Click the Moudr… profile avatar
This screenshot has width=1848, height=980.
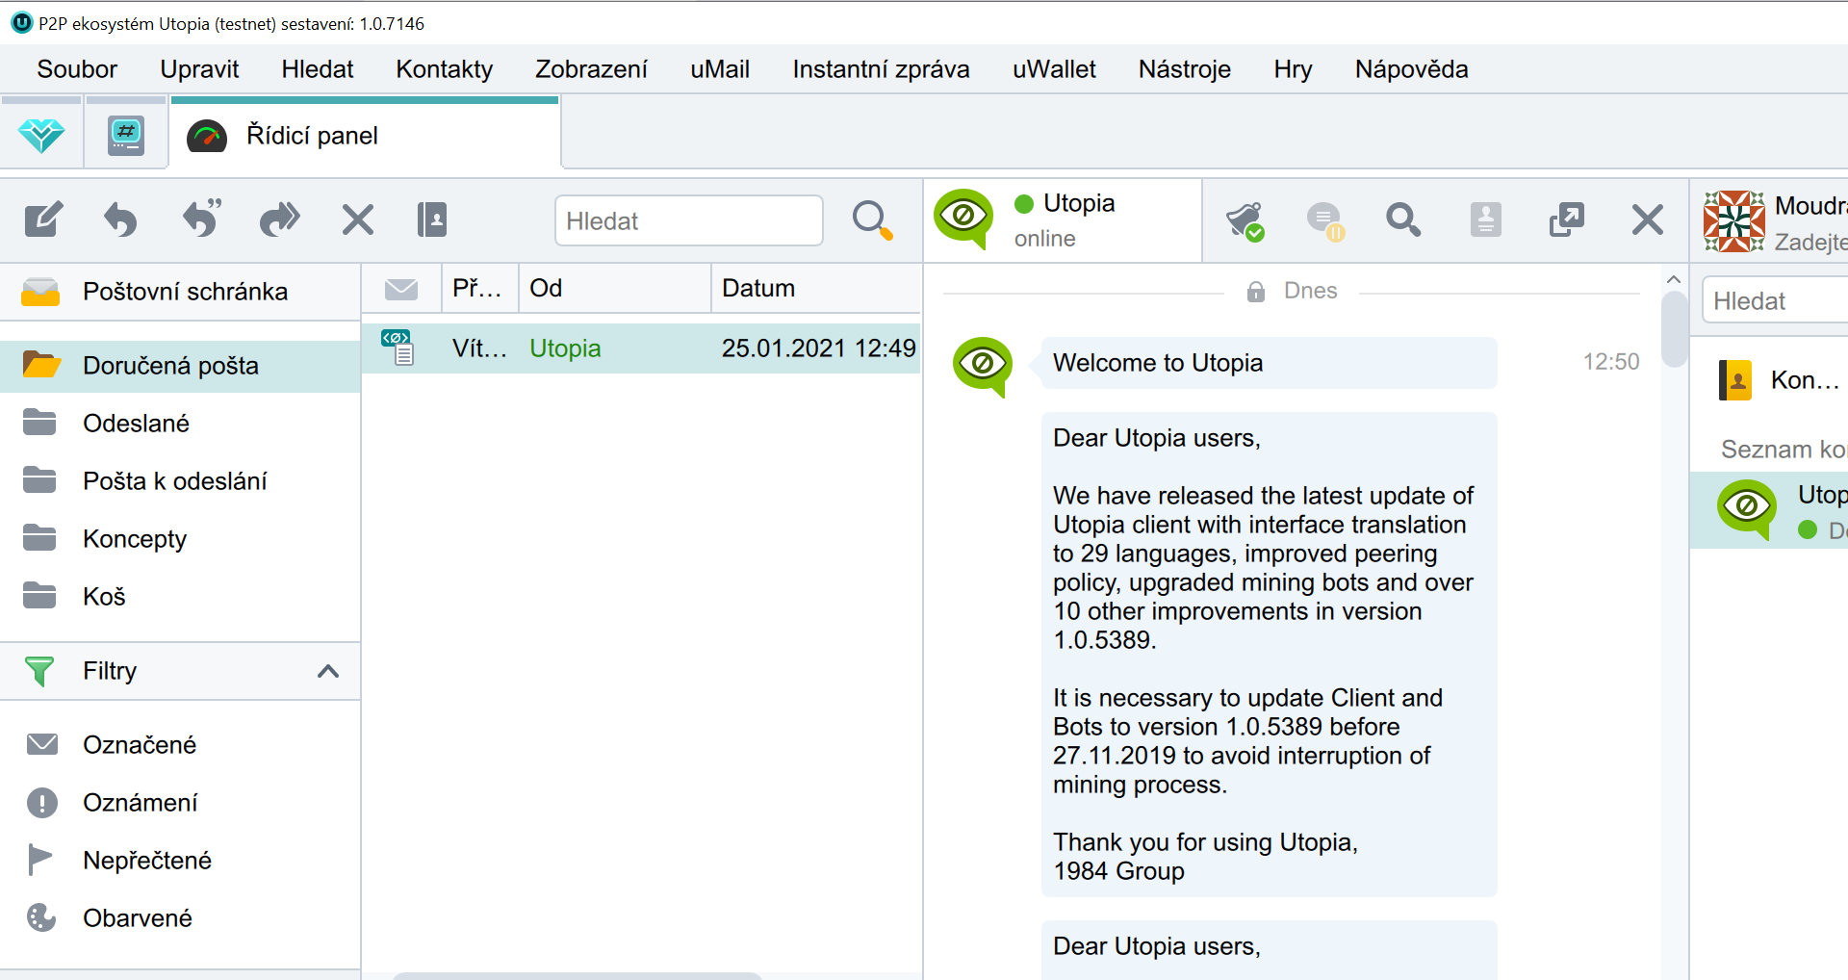[1734, 221]
